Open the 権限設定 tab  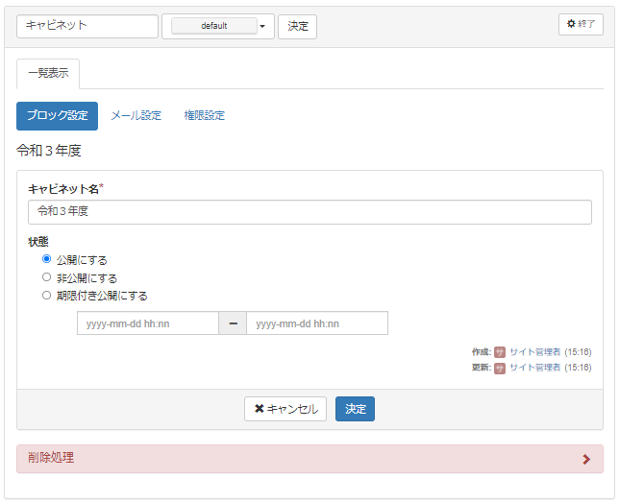tap(205, 116)
